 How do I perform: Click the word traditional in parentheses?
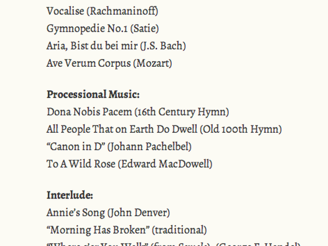(x=179, y=230)
